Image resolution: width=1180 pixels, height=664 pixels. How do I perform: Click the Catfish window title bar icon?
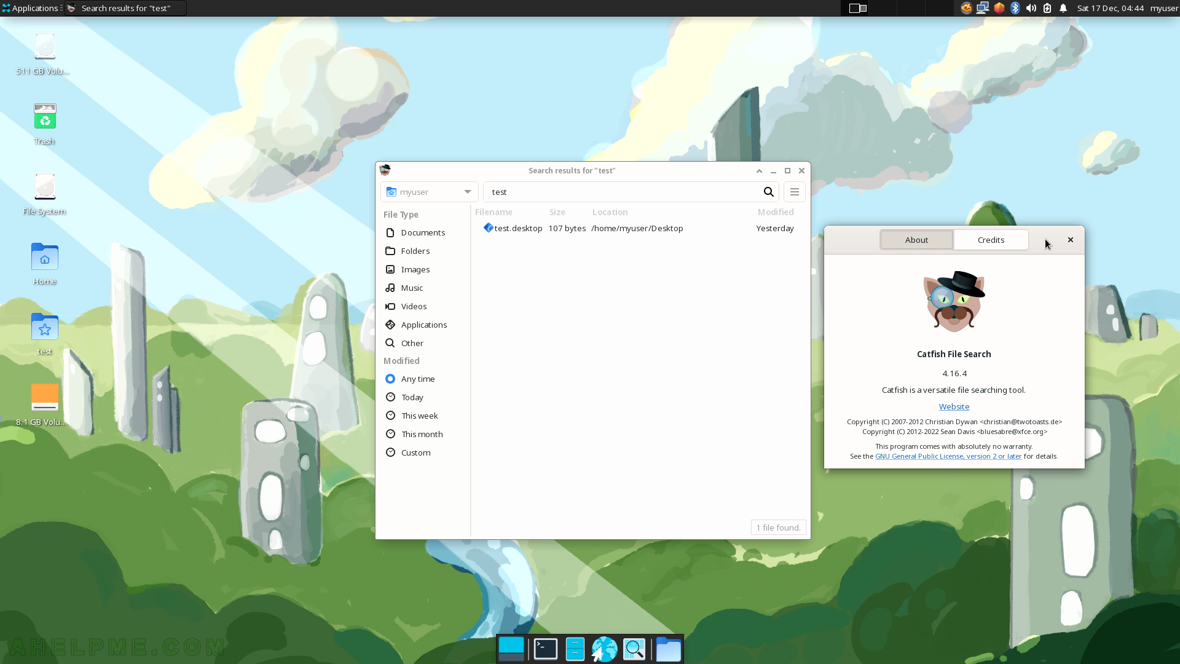(385, 170)
